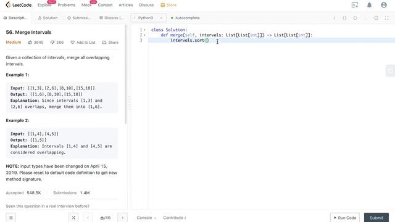395x222 pixels.
Task: Click the Accepted 548.5K statistic
Action: 23,193
